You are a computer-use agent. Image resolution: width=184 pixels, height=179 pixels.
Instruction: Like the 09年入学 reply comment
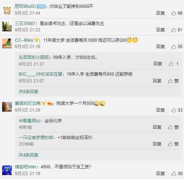(174, 64)
